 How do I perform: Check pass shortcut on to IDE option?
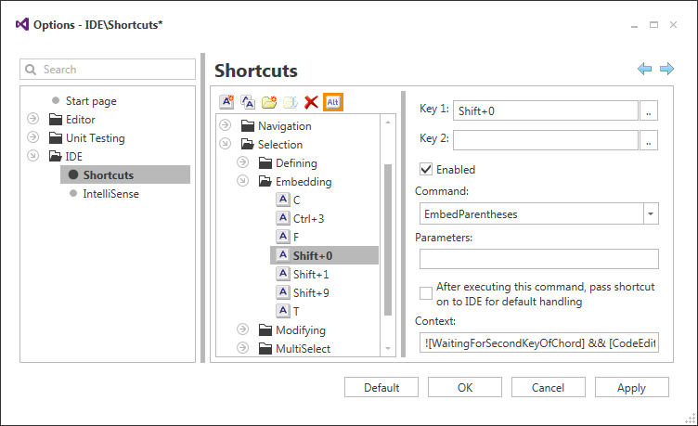click(x=427, y=293)
